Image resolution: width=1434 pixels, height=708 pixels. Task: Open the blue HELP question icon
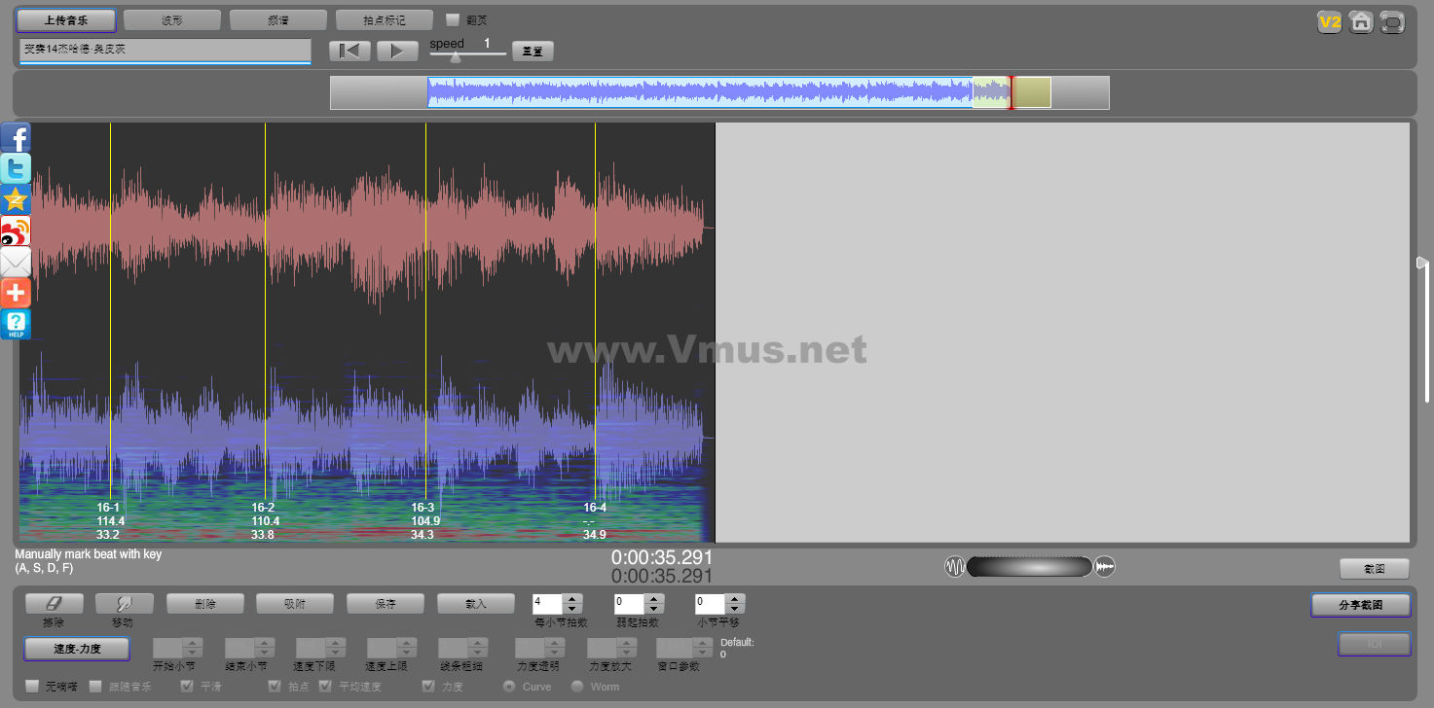coord(16,324)
